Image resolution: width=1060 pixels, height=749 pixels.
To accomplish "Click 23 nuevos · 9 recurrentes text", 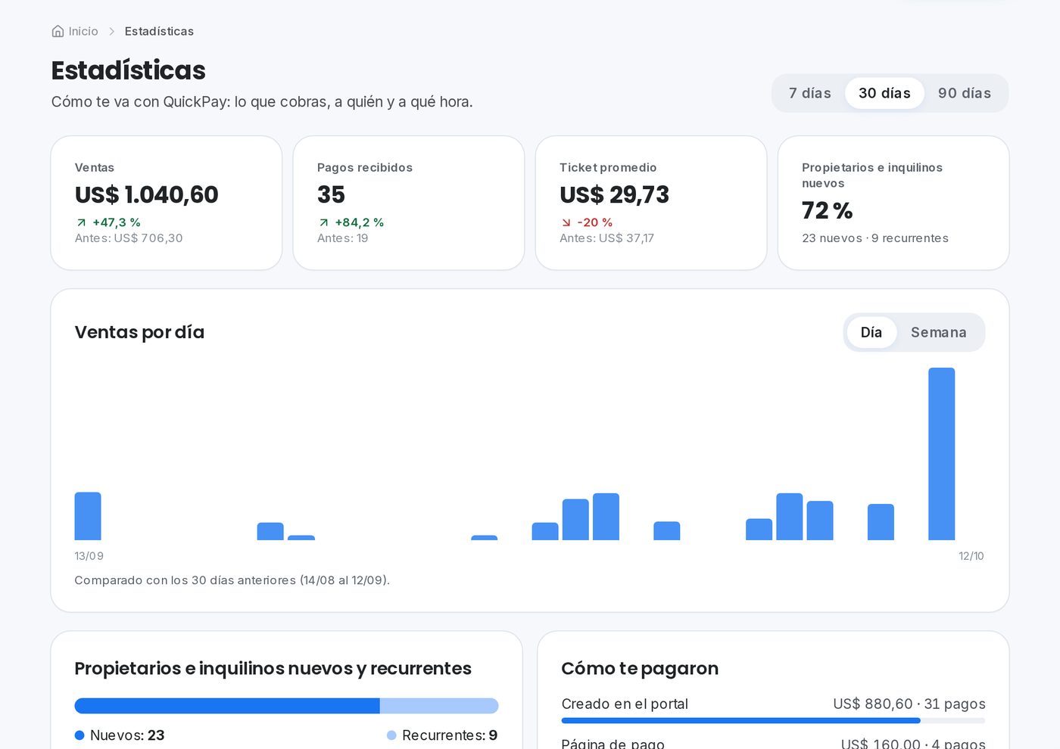I will [x=875, y=238].
